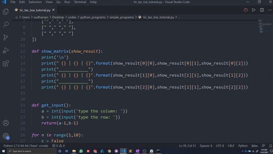Switch to VS Code taskbar icon
The width and height of the screenshot is (273, 154).
123,151
